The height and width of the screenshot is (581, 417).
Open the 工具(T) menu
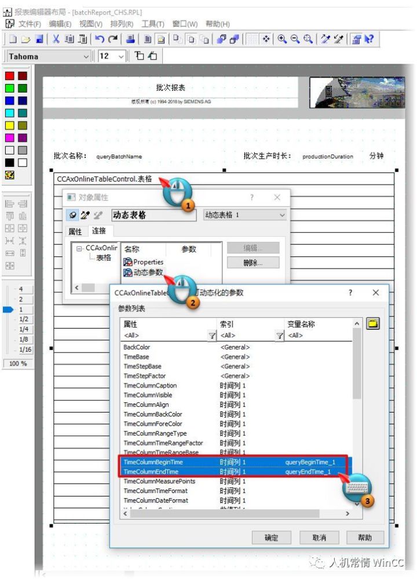coord(152,24)
